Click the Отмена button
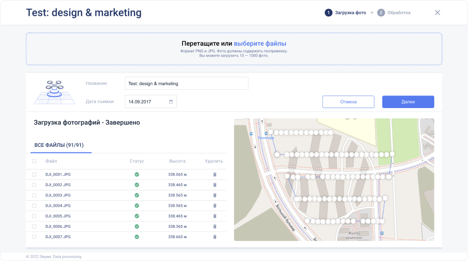 click(348, 102)
